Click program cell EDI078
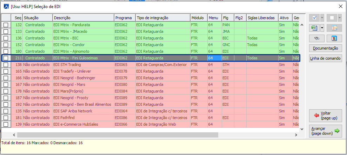This screenshot has height=155, width=347. click(125, 71)
